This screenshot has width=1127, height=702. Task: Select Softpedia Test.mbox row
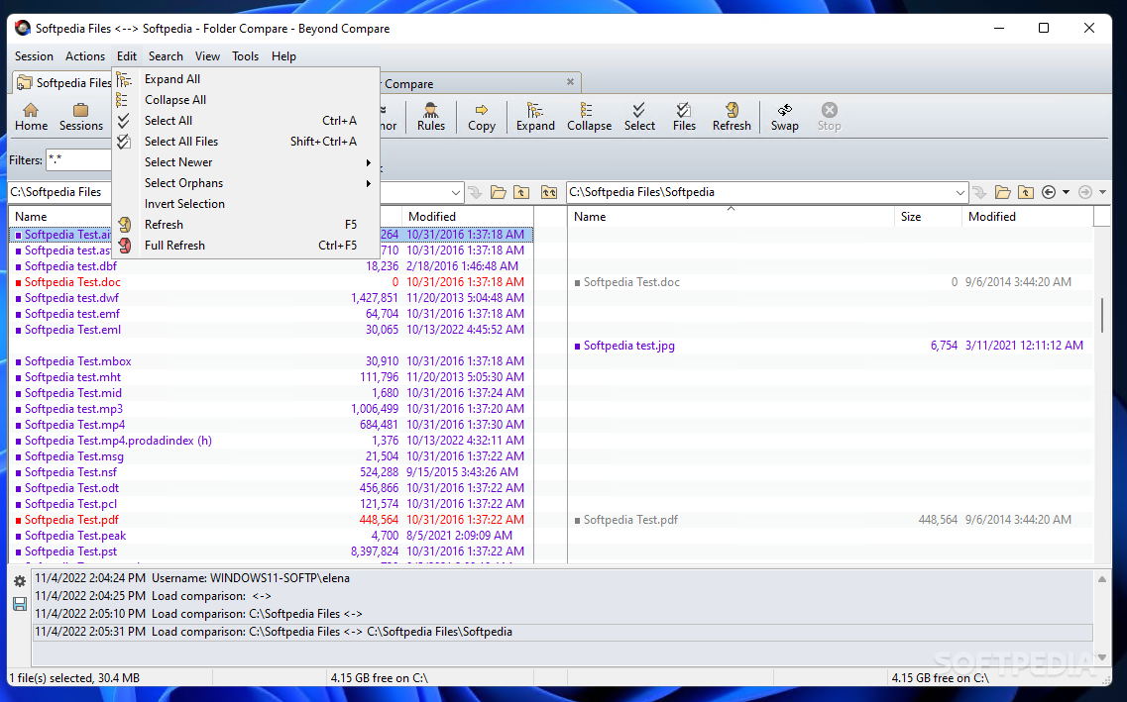[271, 361]
